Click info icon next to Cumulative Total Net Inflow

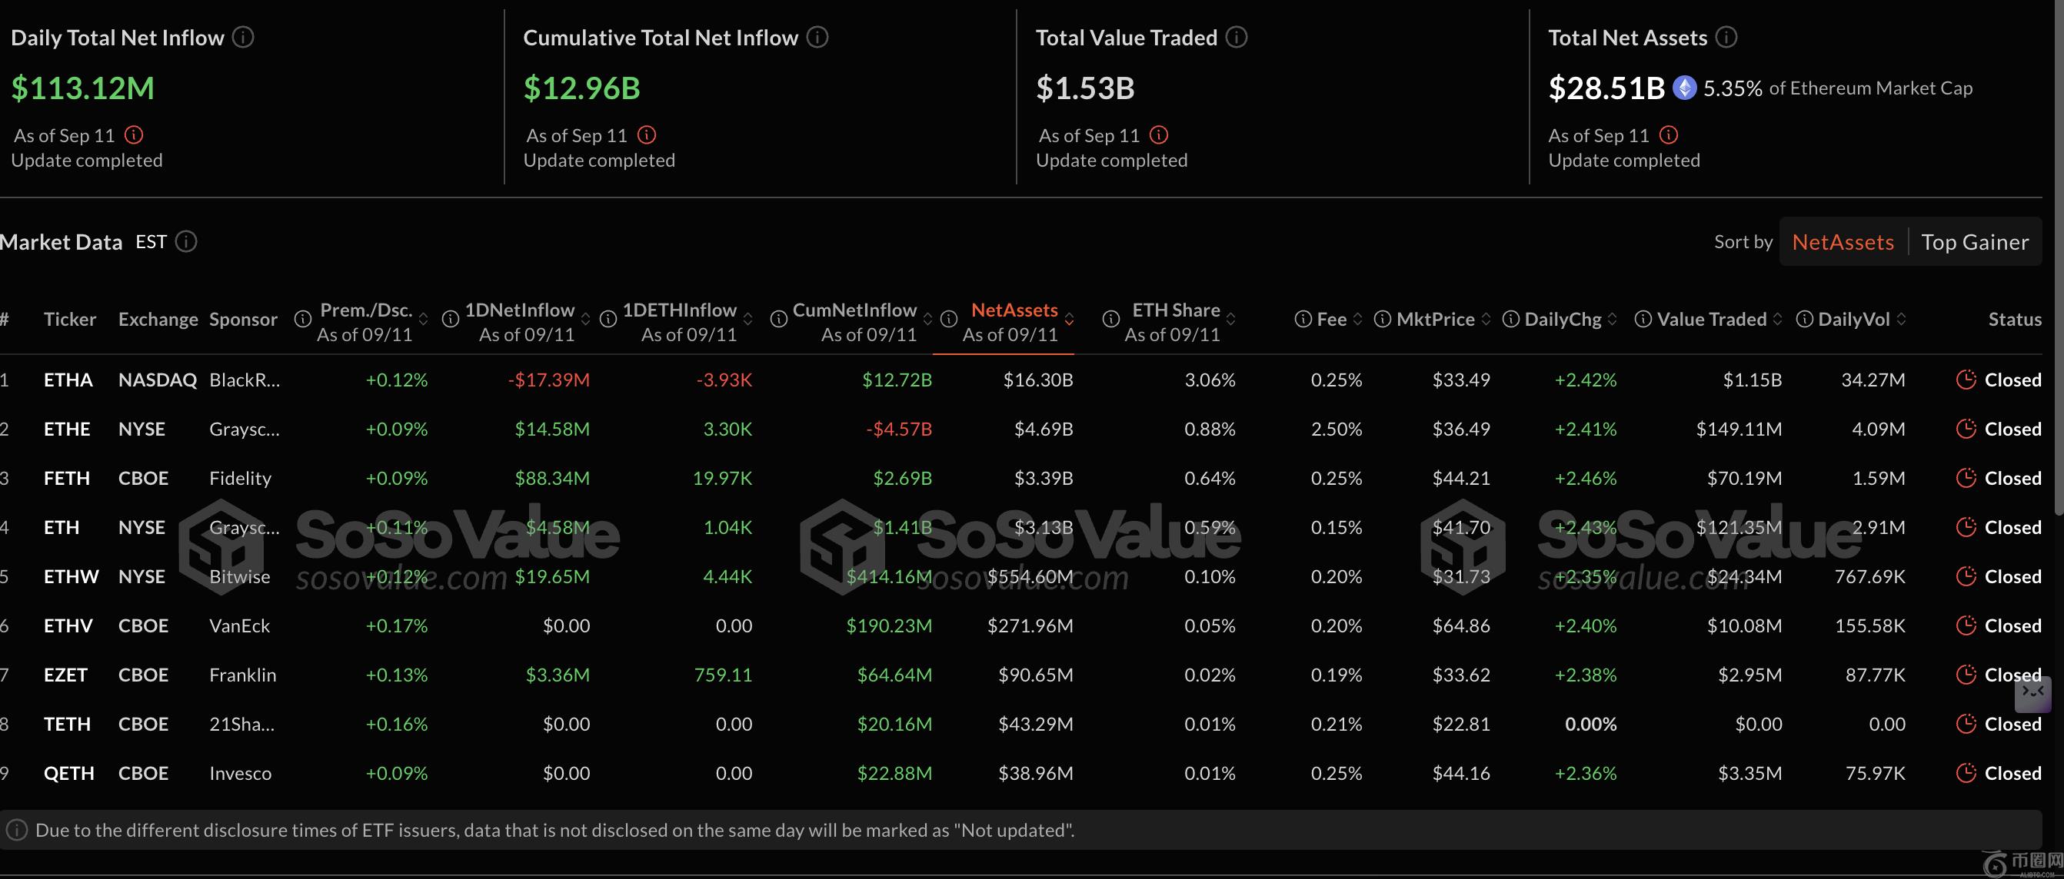click(817, 38)
